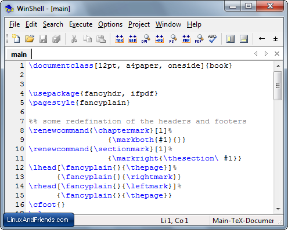Click \rhead on line 14
This screenshot has width=288, height=230.
(42, 186)
